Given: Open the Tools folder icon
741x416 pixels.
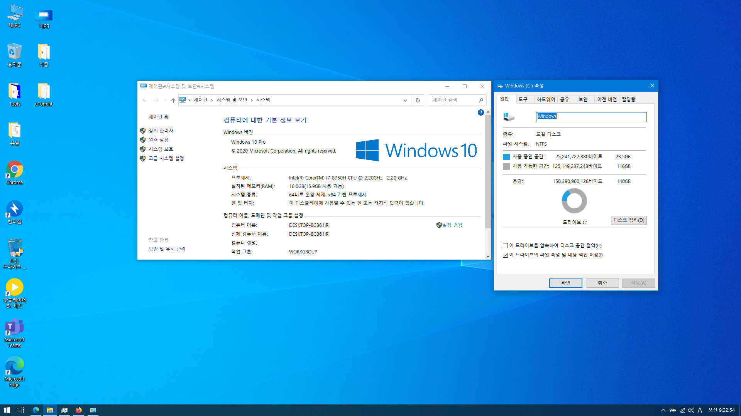Looking at the screenshot, I should click(x=15, y=95).
